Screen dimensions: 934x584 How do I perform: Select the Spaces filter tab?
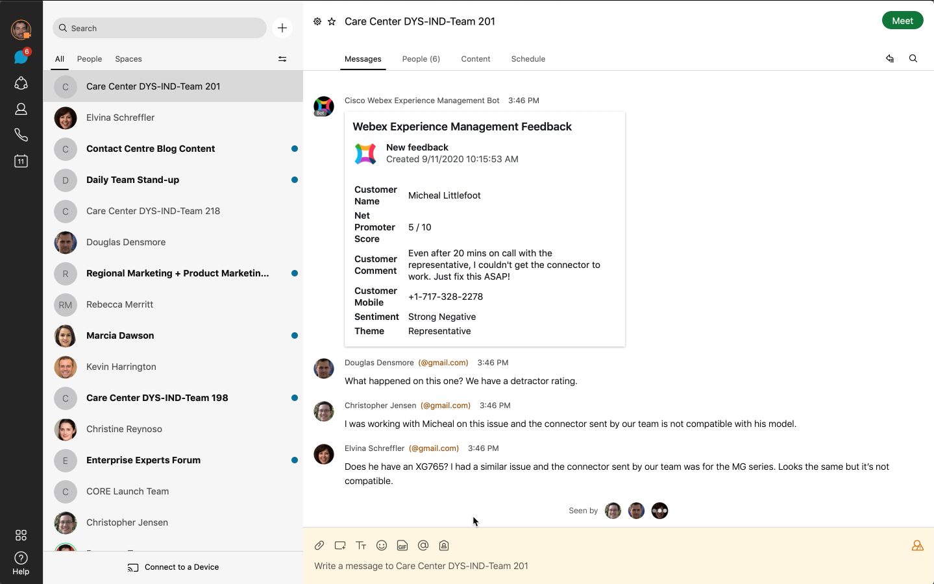pos(129,59)
